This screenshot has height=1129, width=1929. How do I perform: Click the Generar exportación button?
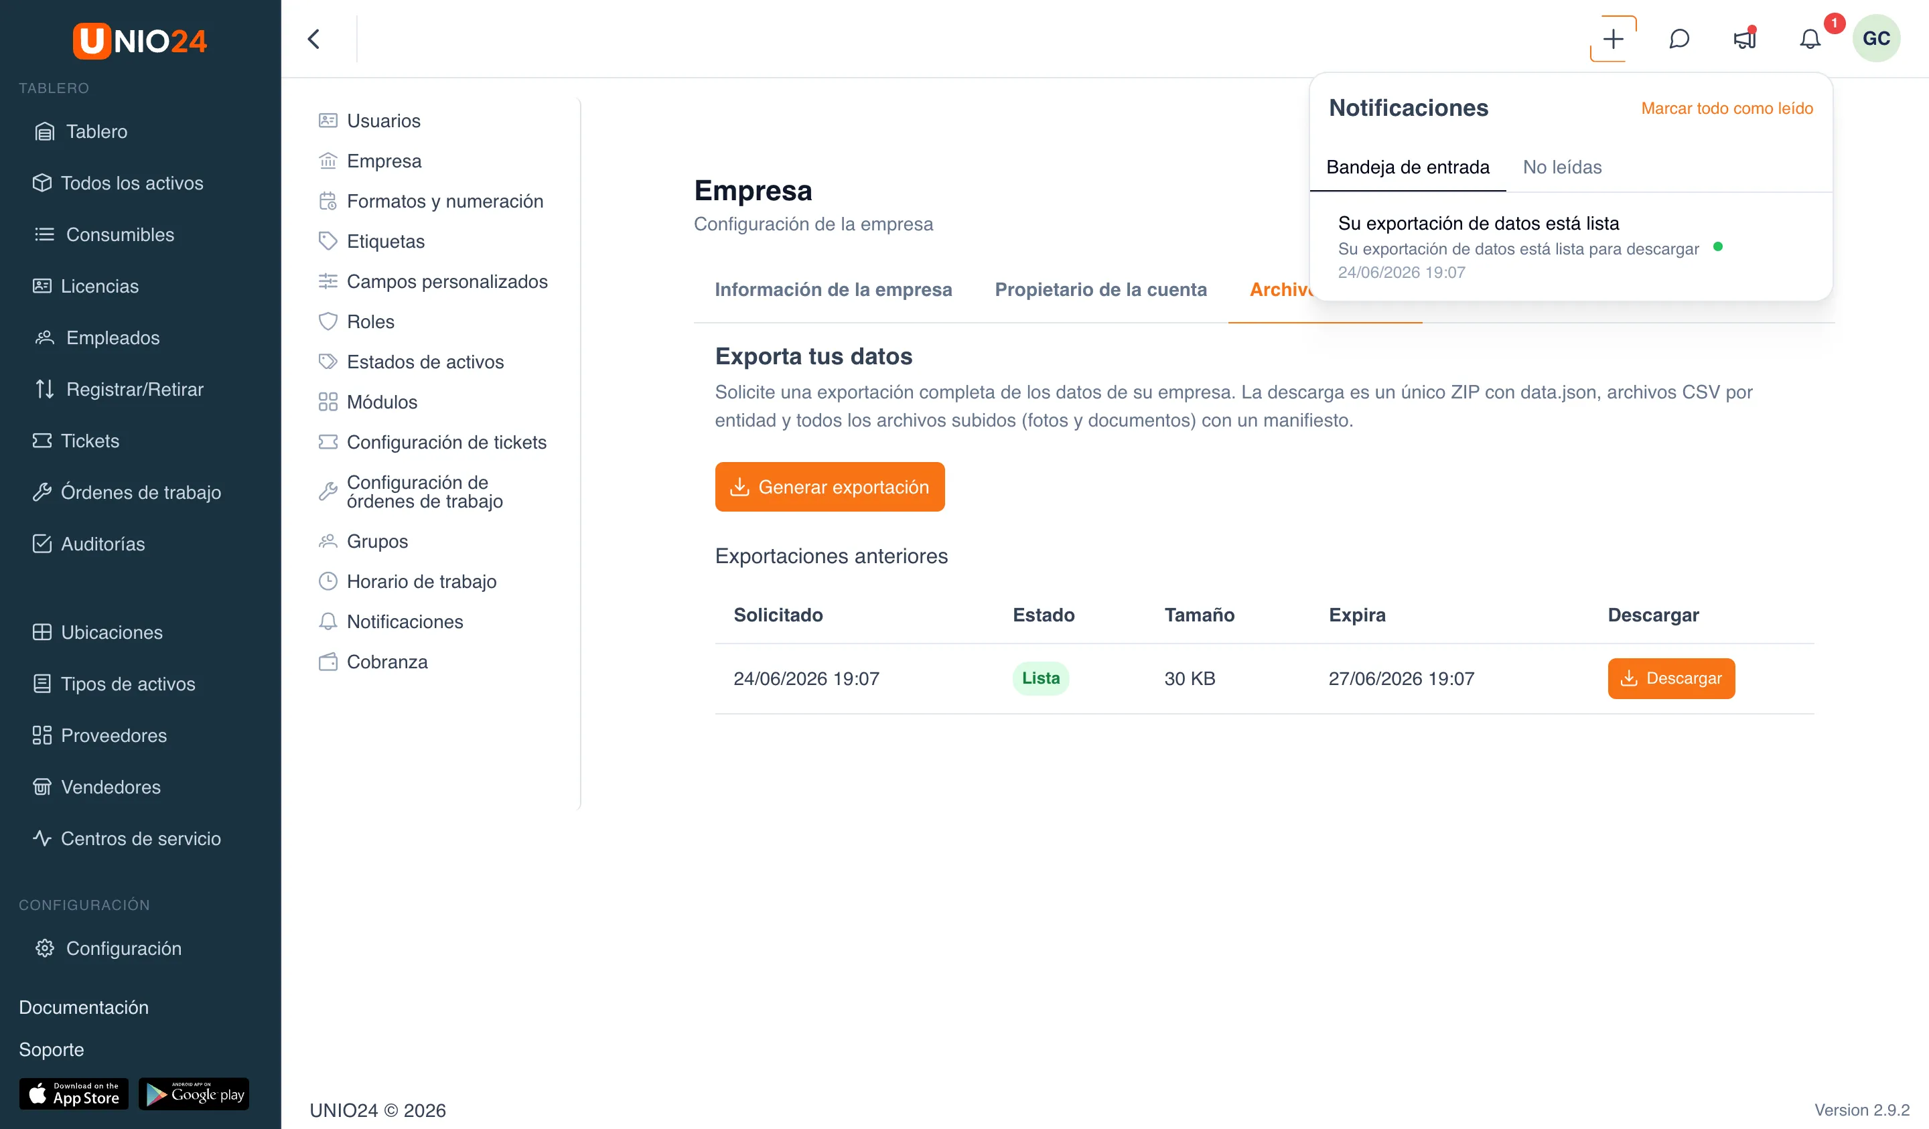click(x=830, y=487)
